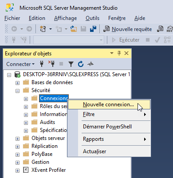Collapse the Sécurité folder
Image resolution: width=173 pixels, height=178 pixels.
pyautogui.click(x=17, y=91)
